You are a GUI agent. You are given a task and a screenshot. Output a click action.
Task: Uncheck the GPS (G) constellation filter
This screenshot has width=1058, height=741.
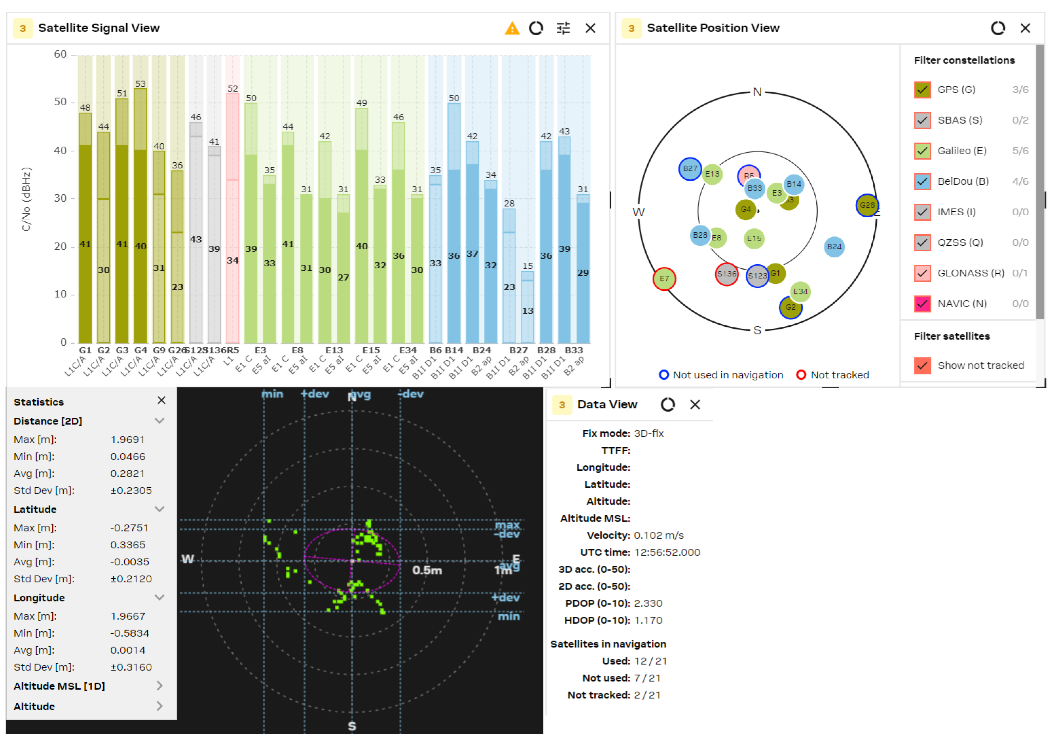point(922,89)
